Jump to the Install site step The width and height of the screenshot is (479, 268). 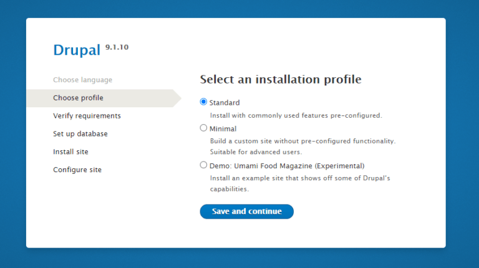coord(70,152)
